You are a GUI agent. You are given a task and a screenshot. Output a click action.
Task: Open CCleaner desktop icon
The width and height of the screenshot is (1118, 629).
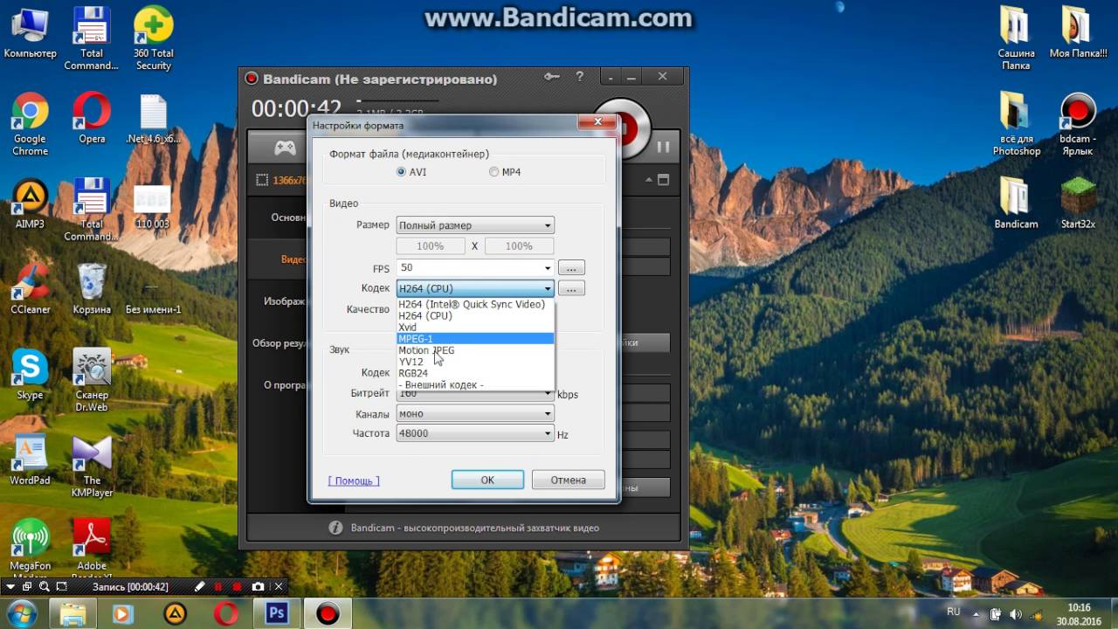coord(30,290)
